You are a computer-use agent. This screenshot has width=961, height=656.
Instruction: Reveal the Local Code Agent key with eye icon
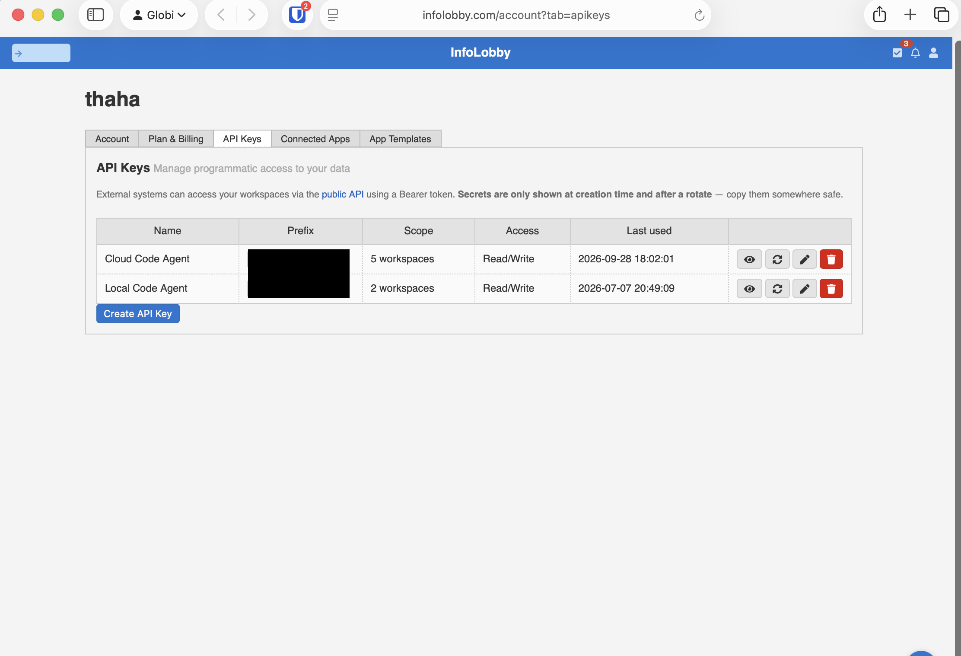click(x=749, y=289)
